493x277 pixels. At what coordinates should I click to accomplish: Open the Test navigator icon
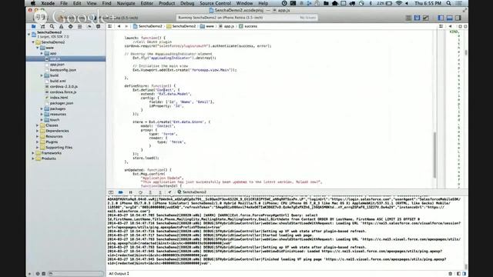pos(70,26)
